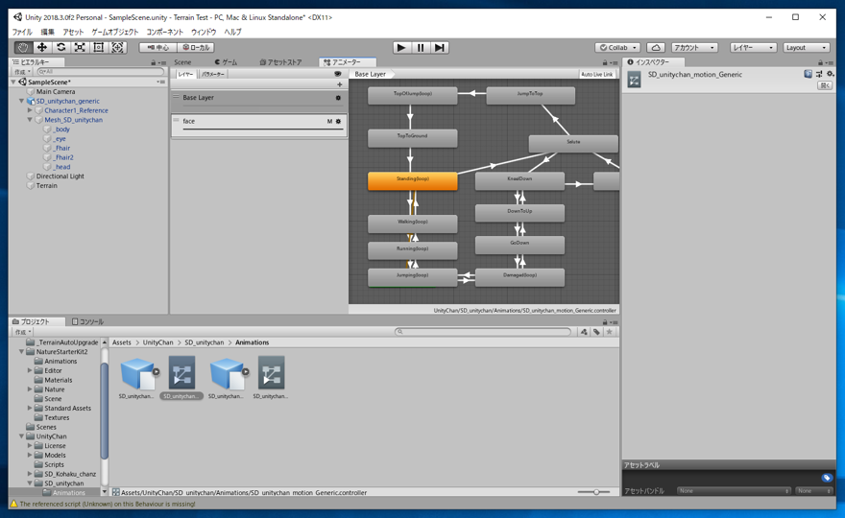Lock the Animator panel
Screen dimensions: 845x518
pyautogui.click(x=605, y=62)
